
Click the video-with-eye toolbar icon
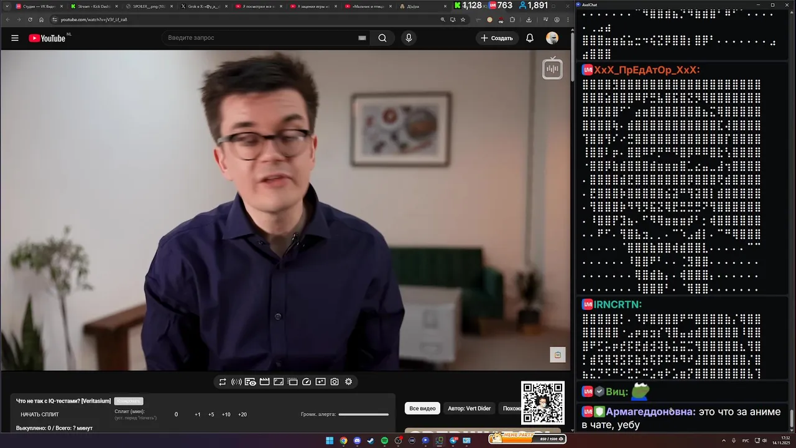point(251,382)
